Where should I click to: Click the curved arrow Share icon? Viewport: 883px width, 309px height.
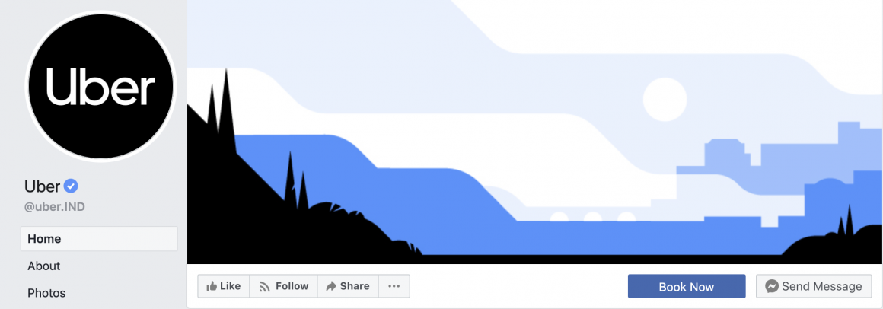click(331, 286)
